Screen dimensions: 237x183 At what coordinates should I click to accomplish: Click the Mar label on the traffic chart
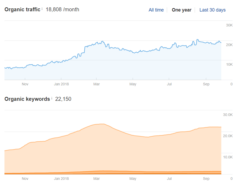point(96,84)
